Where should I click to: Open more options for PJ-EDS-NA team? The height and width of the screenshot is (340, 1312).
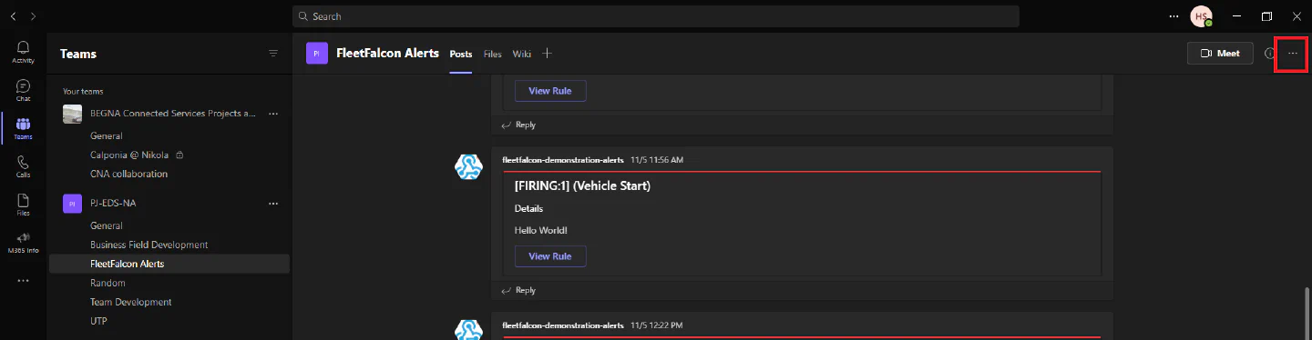(x=272, y=204)
